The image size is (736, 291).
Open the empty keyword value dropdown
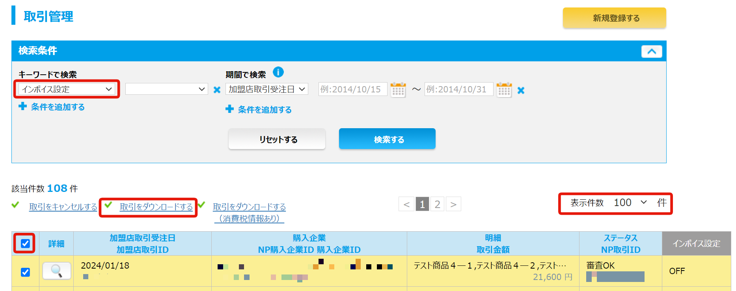[x=166, y=89]
